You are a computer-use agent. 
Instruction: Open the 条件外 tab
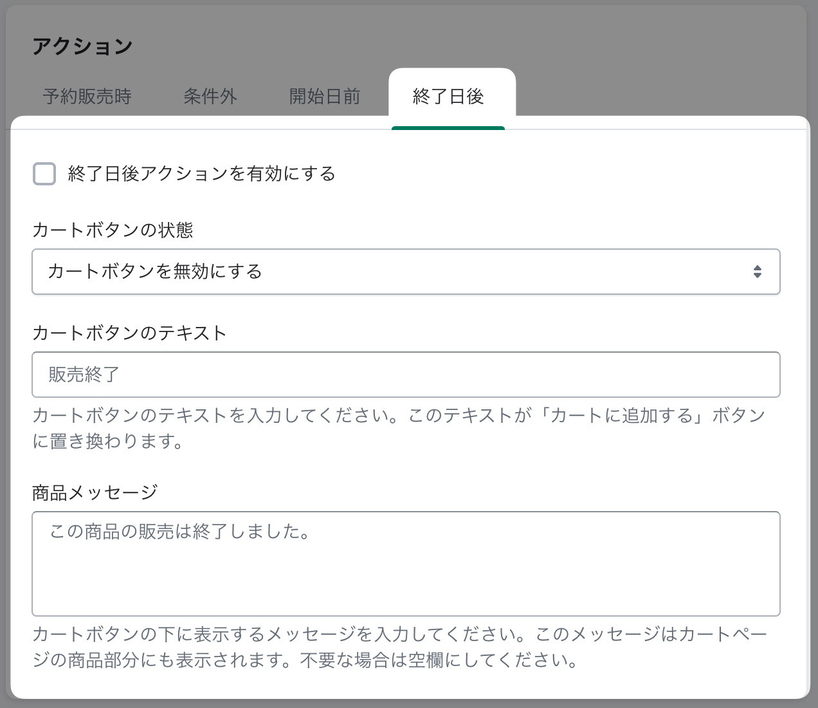coord(210,97)
